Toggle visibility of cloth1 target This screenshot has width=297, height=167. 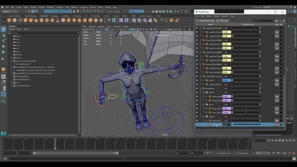[197, 80]
